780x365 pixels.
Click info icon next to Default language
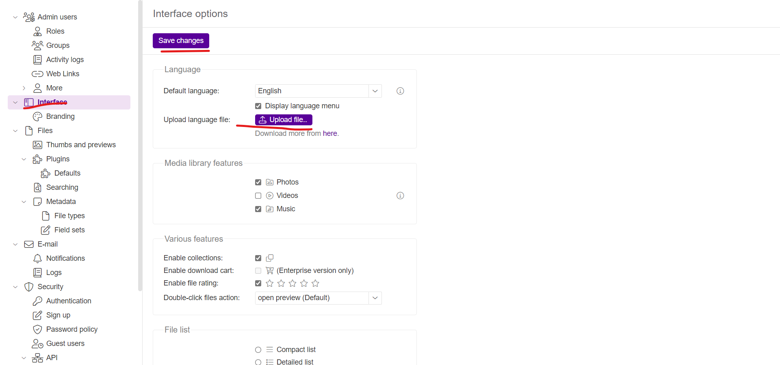click(400, 91)
